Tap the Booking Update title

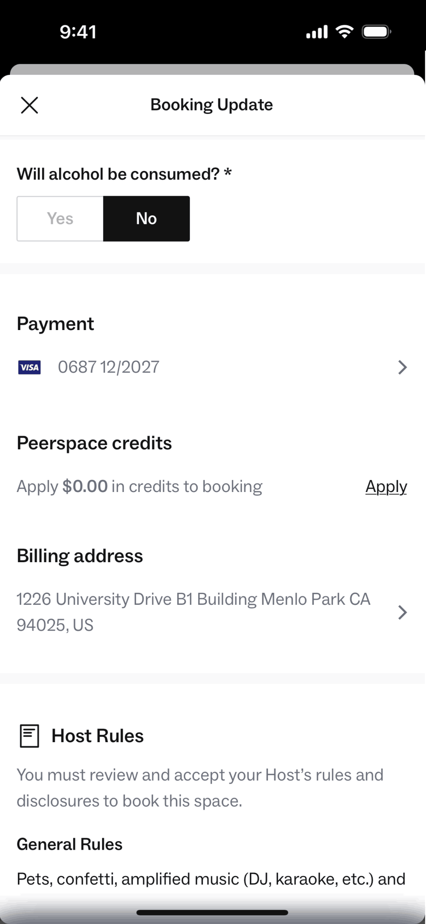coord(212,105)
